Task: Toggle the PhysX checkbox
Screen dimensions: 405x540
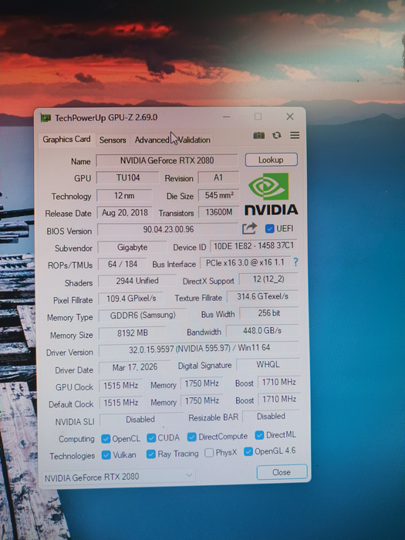Action: [x=209, y=453]
